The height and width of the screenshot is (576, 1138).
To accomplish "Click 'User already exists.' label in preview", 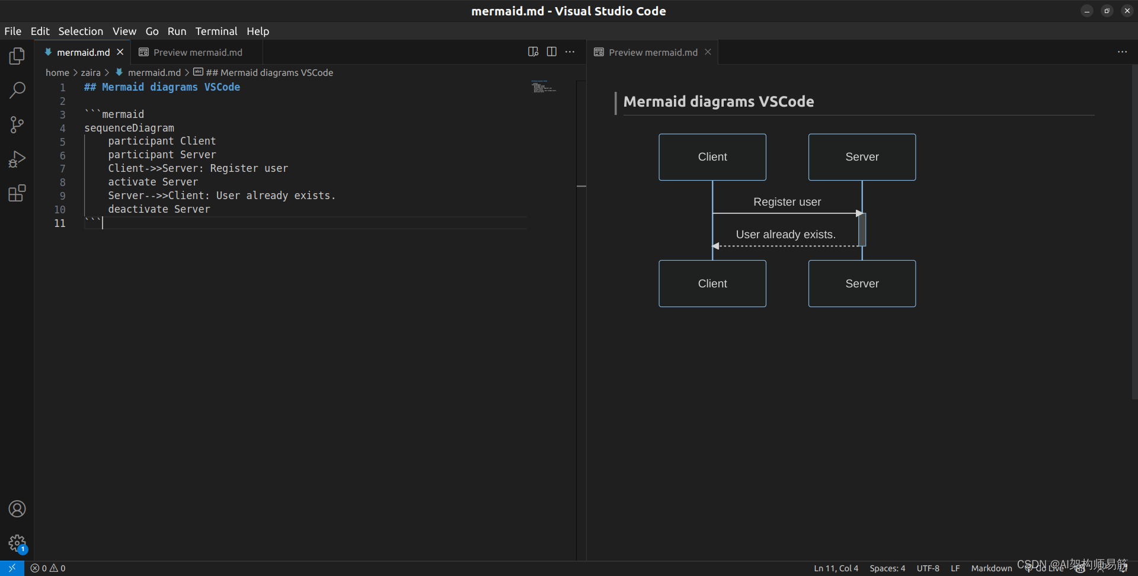I will [786, 235].
